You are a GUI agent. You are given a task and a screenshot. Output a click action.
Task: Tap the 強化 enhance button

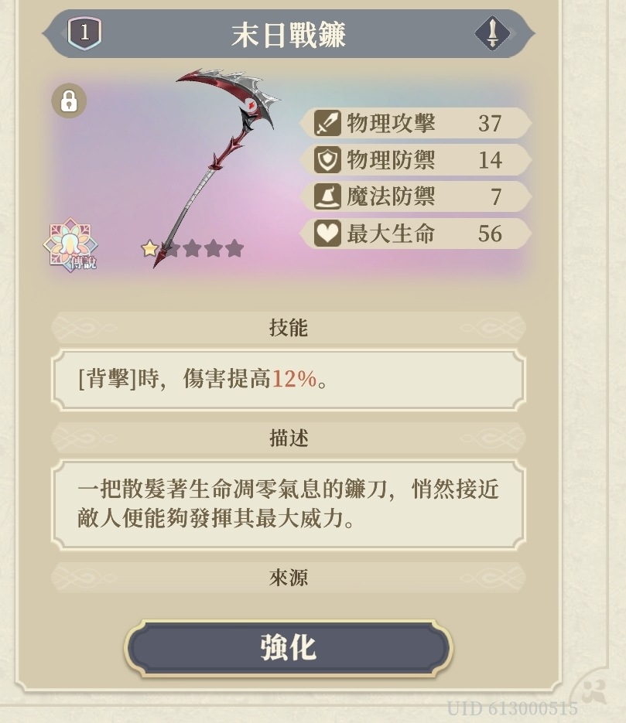pyautogui.click(x=289, y=647)
